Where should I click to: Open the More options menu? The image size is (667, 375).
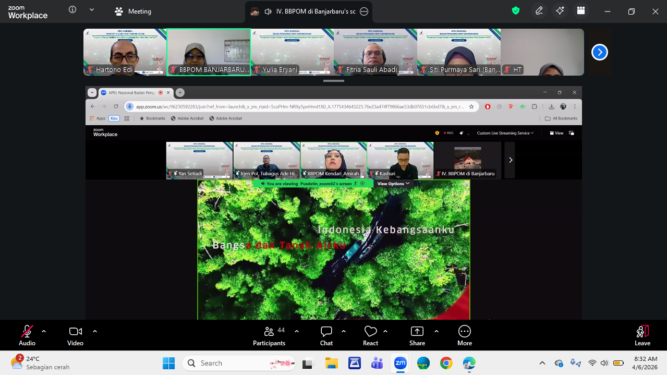(464, 335)
